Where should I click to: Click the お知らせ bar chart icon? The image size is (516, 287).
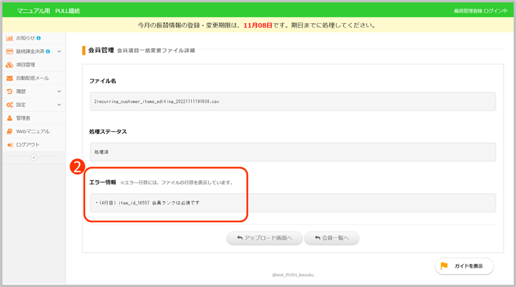9,38
